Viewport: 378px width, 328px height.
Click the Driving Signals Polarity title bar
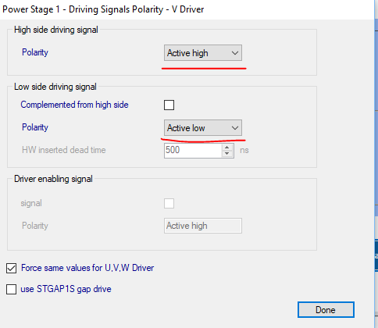tap(103, 9)
